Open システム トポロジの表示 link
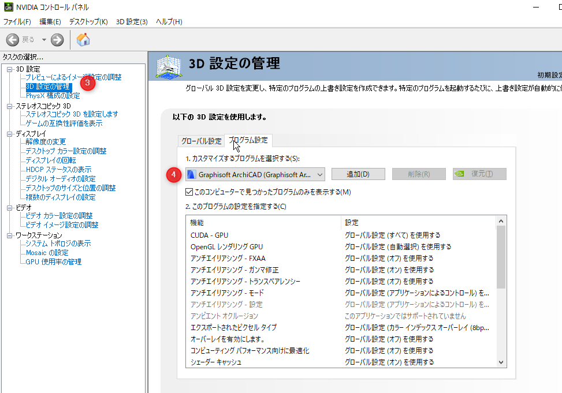This screenshot has width=562, height=393. click(x=58, y=244)
